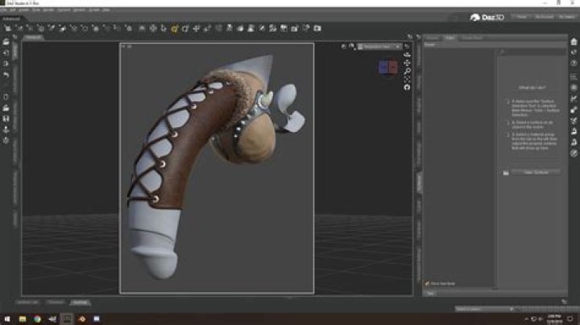Click the zoom magnifier icon in viewport controls
Viewport: 580px width, 325px height.
pyautogui.click(x=408, y=71)
